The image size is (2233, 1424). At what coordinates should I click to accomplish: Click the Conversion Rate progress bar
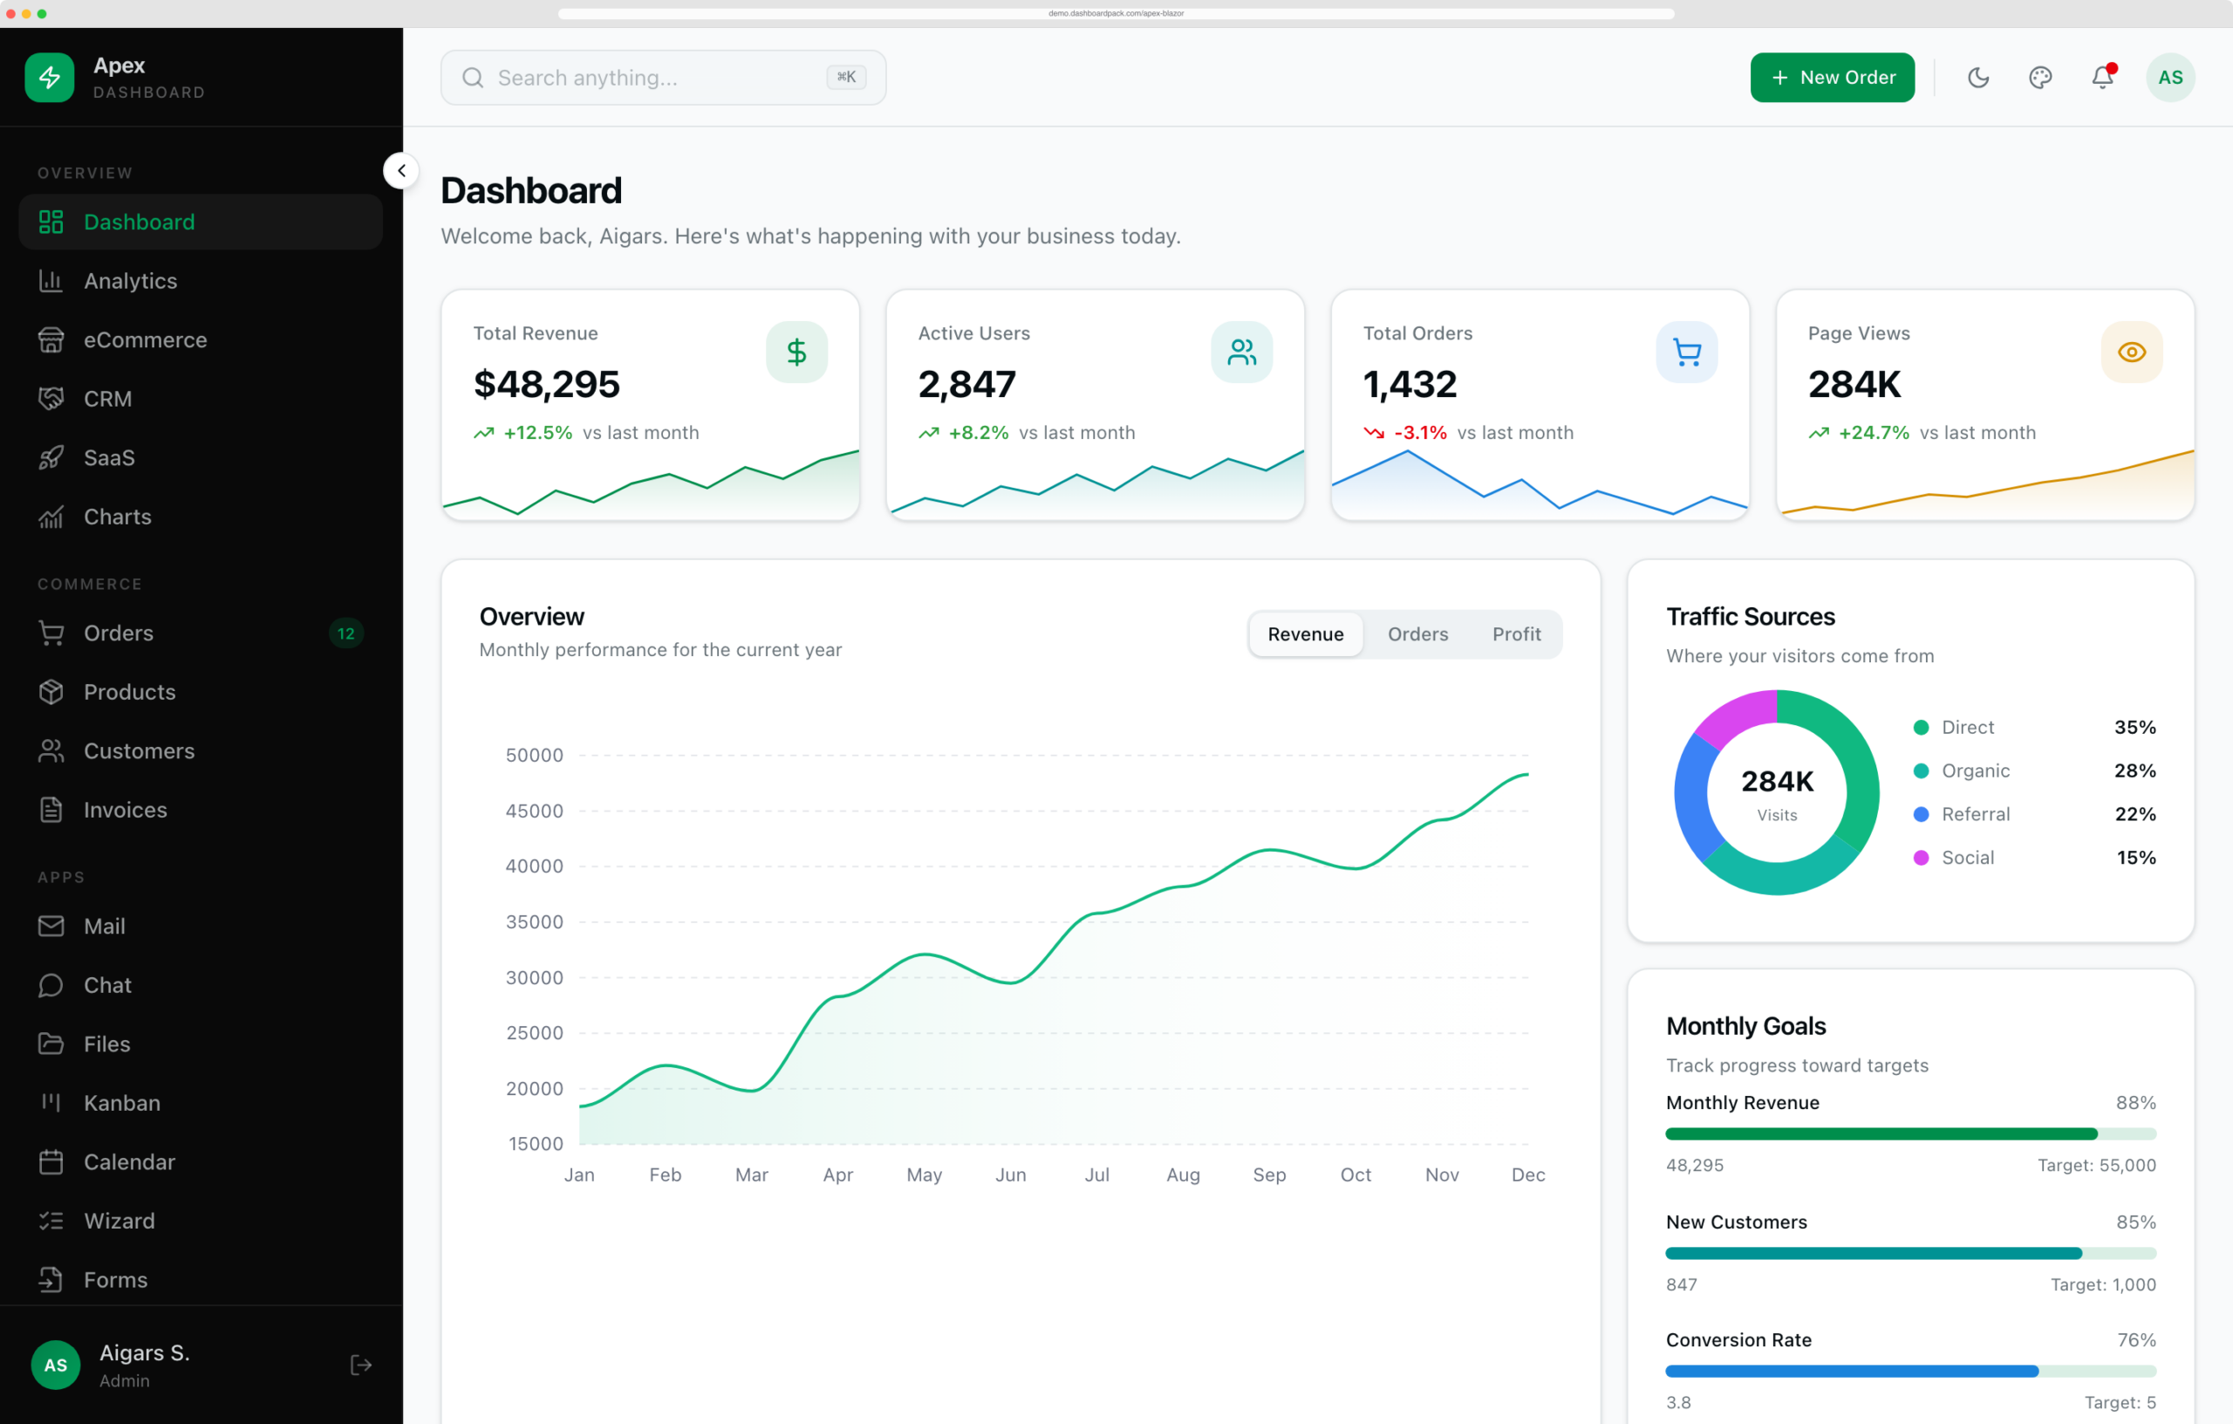pyautogui.click(x=1910, y=1371)
